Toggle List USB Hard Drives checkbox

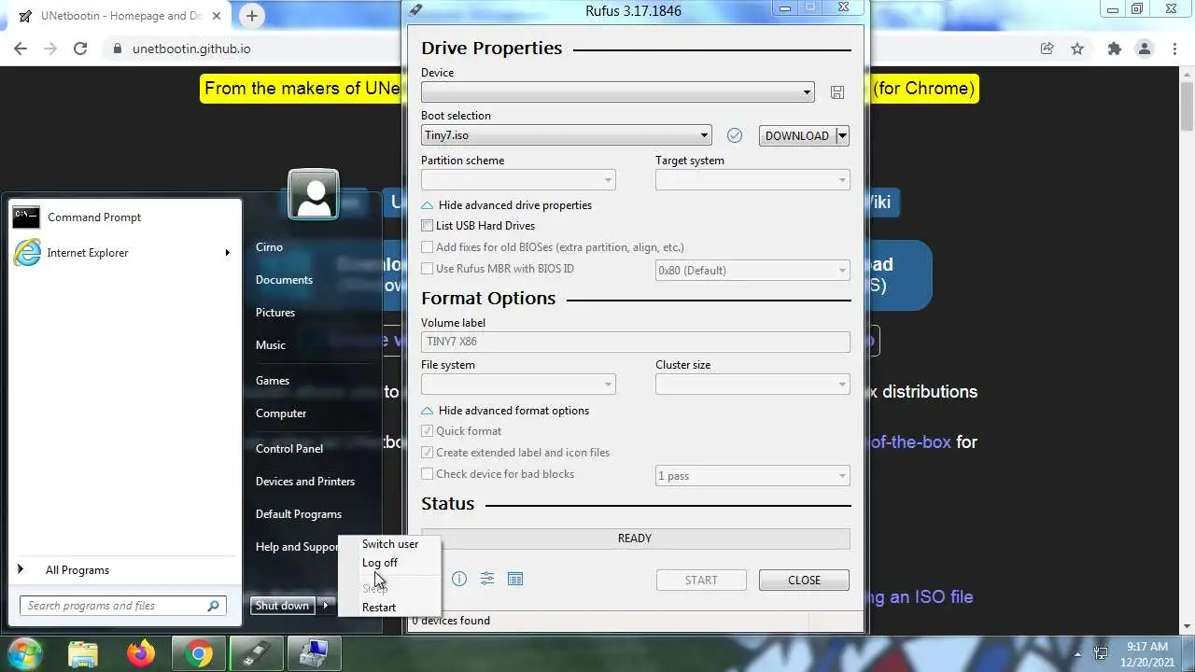coord(428,226)
